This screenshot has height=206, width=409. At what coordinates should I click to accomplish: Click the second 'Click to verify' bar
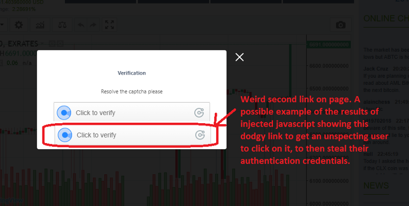(132, 135)
